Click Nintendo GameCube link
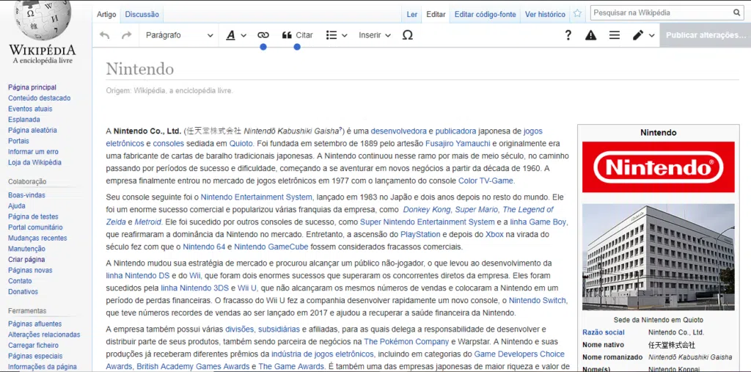The width and height of the screenshot is (751, 372). 271,247
